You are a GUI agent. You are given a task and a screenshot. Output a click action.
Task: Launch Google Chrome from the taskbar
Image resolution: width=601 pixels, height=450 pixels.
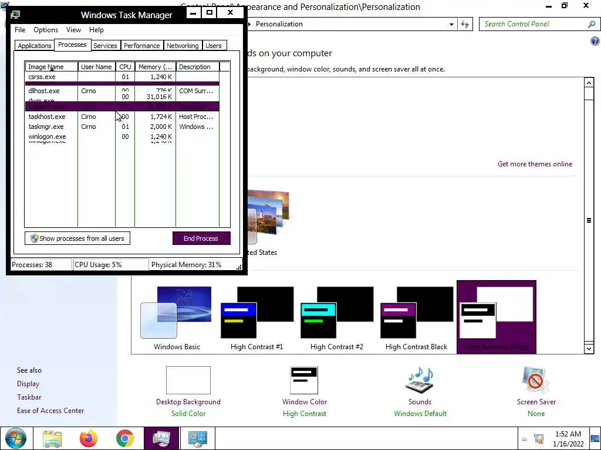pos(125,438)
